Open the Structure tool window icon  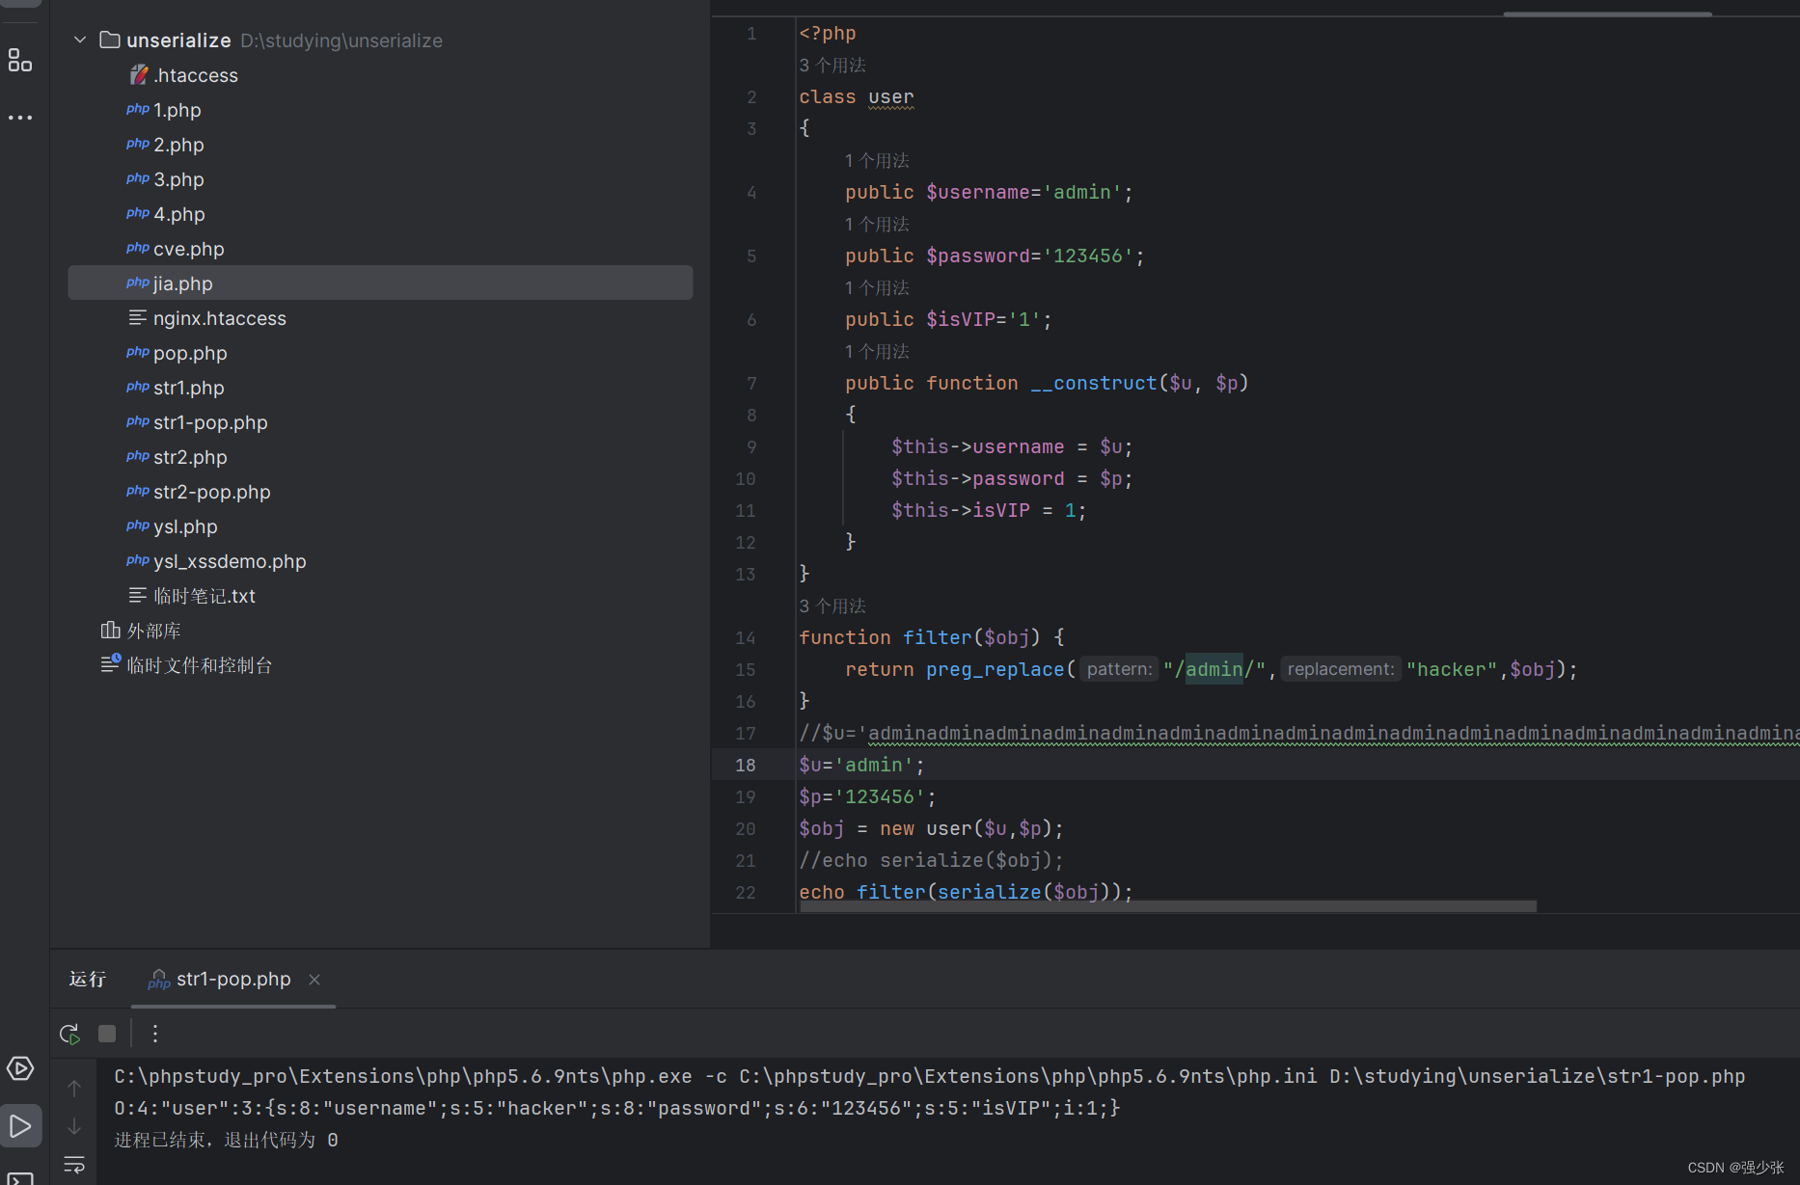pyautogui.click(x=20, y=60)
